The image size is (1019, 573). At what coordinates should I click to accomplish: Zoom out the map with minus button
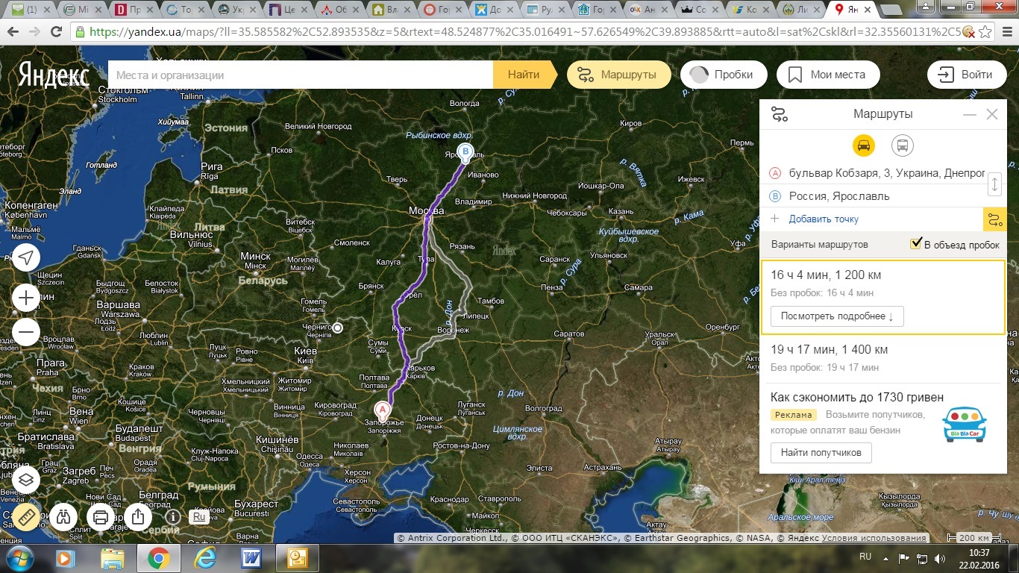click(26, 331)
